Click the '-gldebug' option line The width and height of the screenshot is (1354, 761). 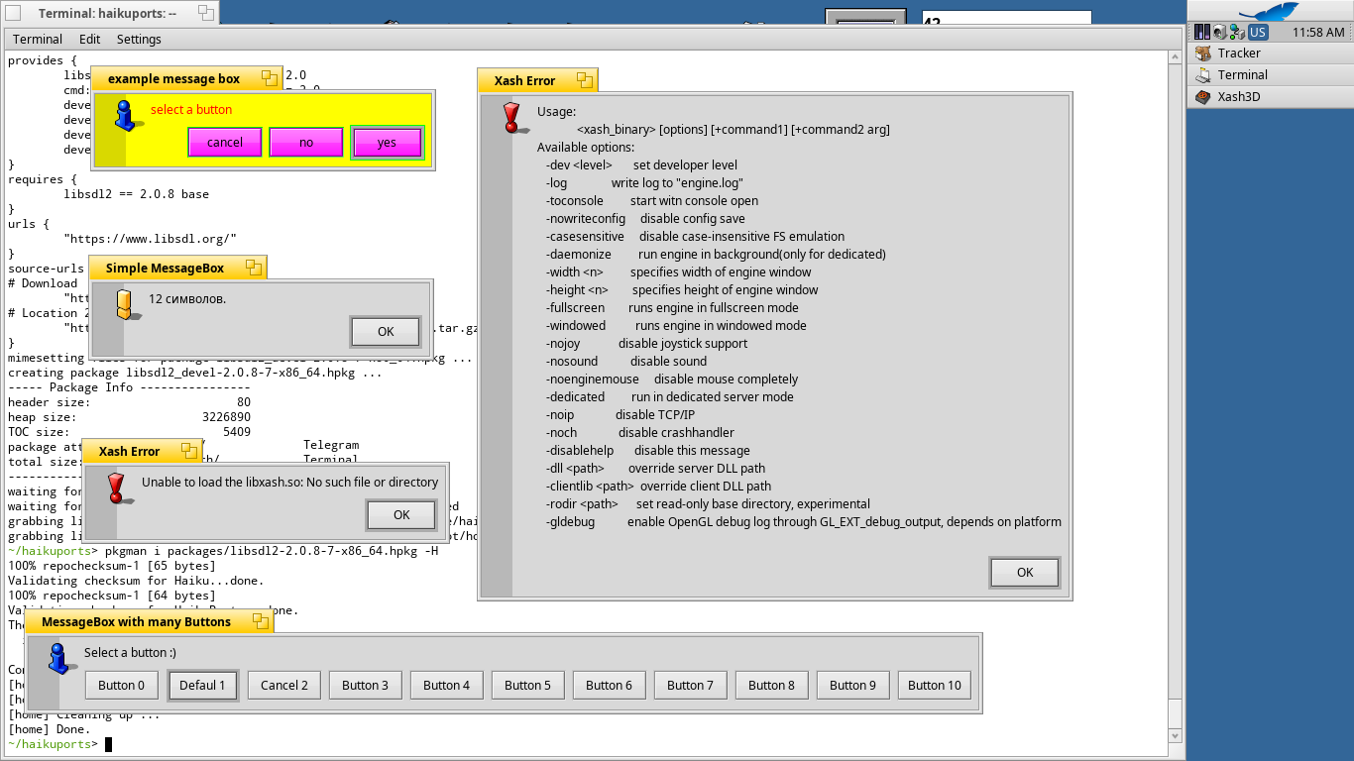point(804,522)
